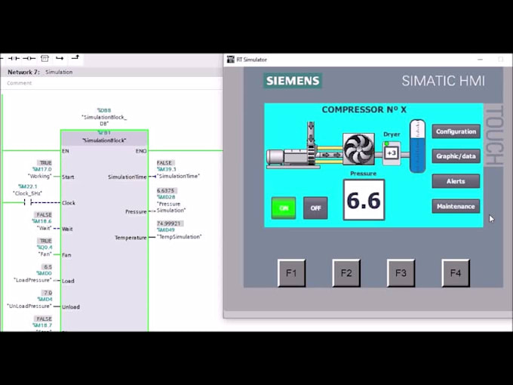513x385 pixels.
Task: Click the monitored value 6.5 at Load
Action: click(x=47, y=266)
